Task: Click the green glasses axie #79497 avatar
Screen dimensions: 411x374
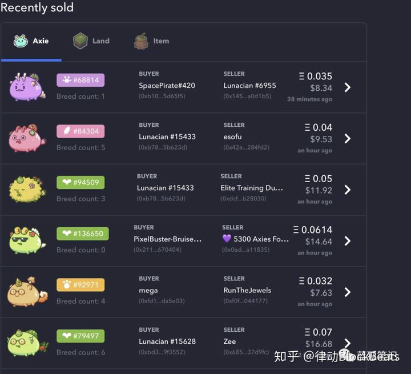Action: pos(27,343)
